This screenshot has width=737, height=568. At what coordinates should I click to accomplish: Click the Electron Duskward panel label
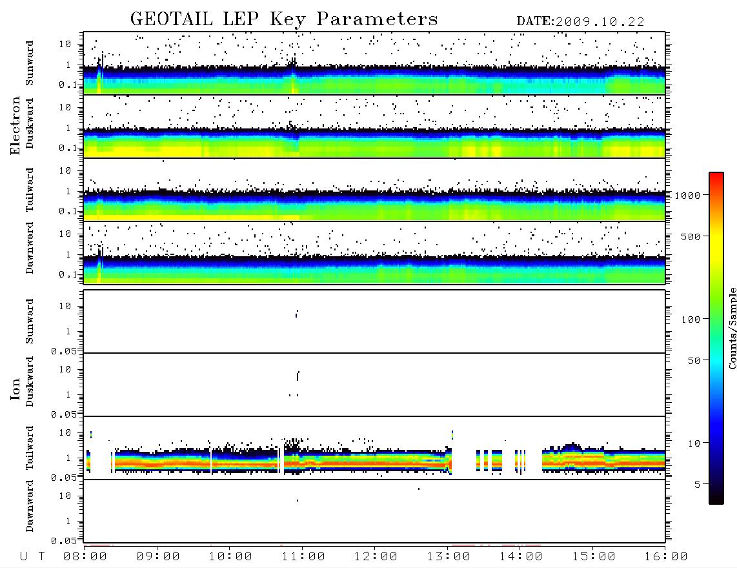[x=30, y=124]
